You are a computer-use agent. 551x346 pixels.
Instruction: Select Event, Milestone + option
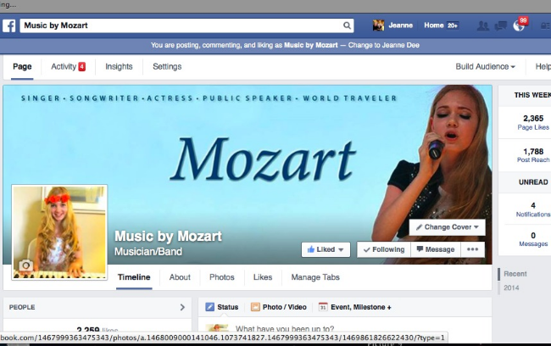point(355,307)
